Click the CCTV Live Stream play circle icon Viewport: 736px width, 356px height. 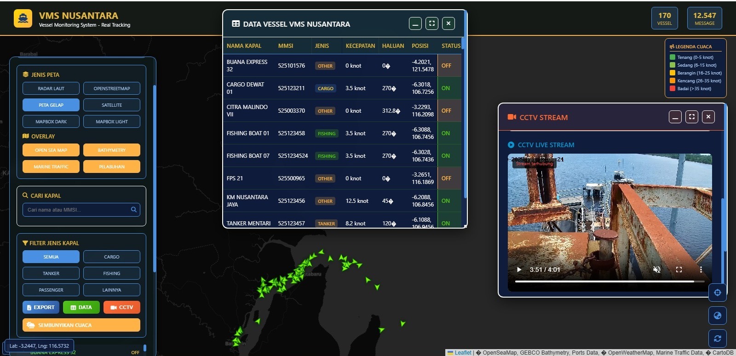(511, 145)
